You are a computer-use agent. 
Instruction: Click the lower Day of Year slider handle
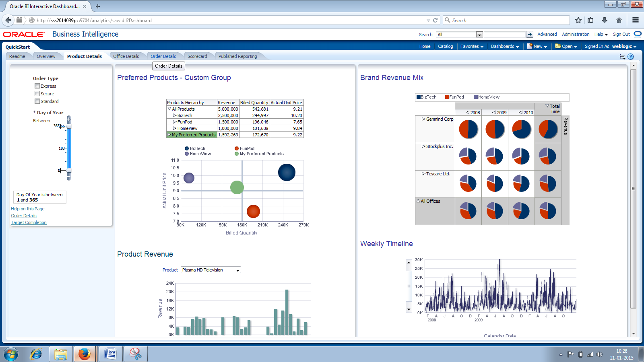(69, 171)
